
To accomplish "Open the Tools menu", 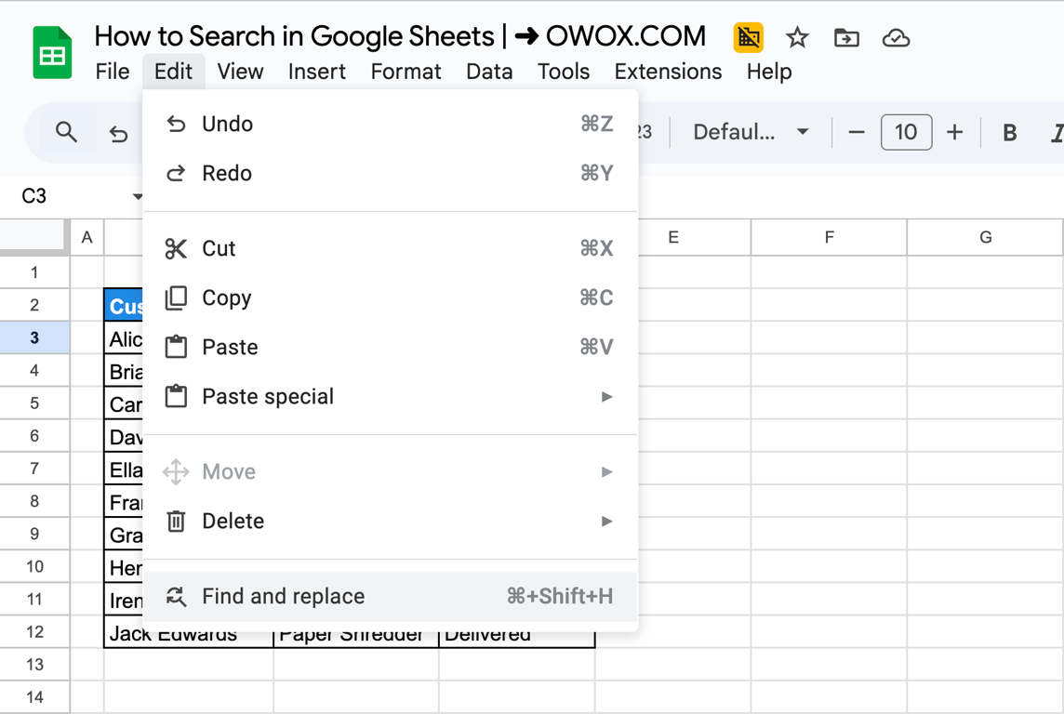I will point(564,72).
